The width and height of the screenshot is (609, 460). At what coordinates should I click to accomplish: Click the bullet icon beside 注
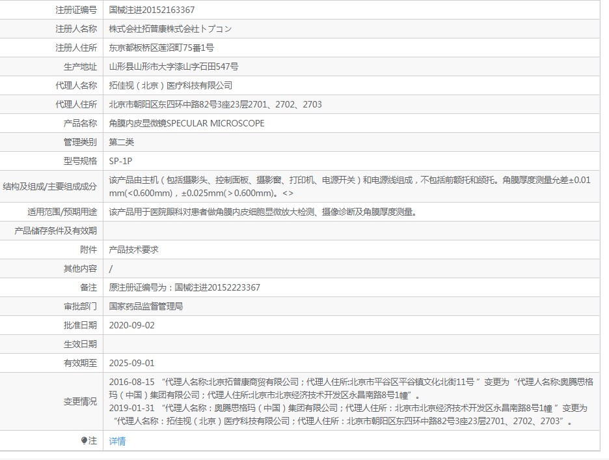84,440
